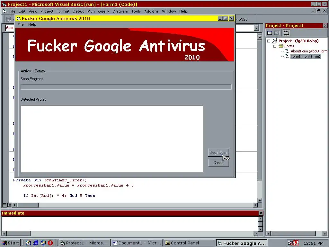Click the red system tray icon

[x=296, y=243]
